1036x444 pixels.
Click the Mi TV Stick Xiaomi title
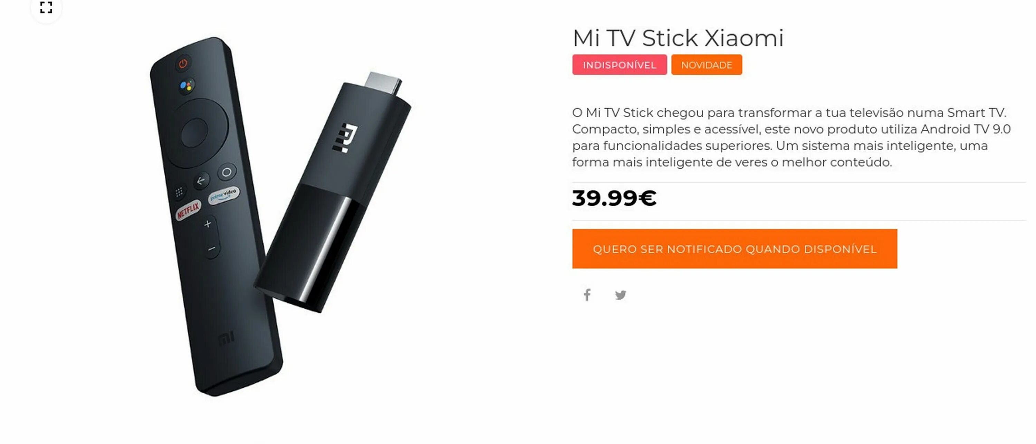[678, 38]
